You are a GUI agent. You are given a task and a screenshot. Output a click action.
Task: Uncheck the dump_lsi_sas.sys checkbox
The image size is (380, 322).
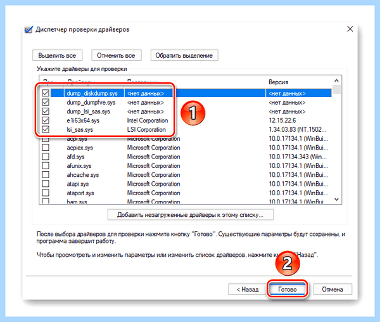(x=46, y=112)
